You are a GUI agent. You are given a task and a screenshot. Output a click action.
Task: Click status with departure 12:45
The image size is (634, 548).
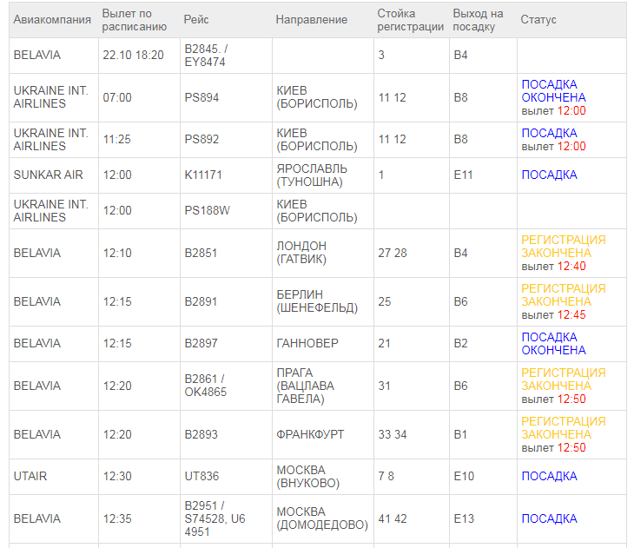click(x=564, y=301)
